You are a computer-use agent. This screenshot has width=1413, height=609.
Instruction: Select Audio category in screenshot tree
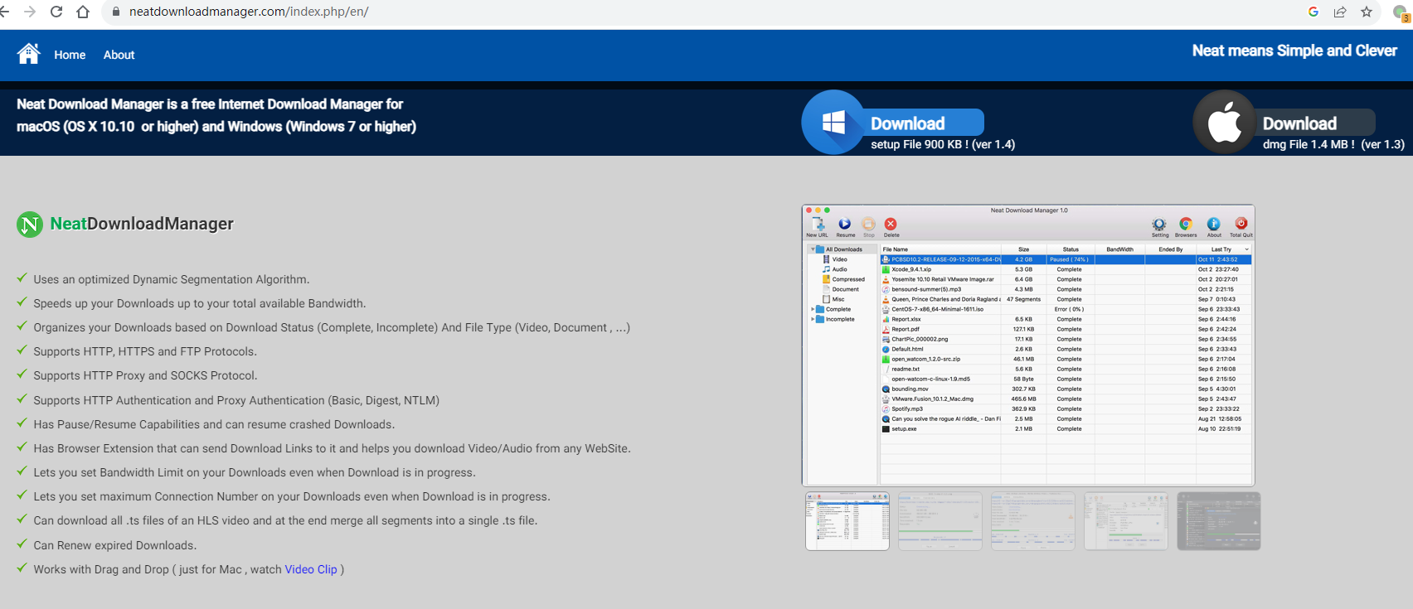pos(835,269)
